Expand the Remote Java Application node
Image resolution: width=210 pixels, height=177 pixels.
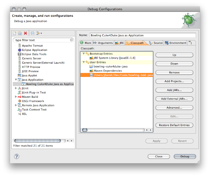[x=16, y=105]
